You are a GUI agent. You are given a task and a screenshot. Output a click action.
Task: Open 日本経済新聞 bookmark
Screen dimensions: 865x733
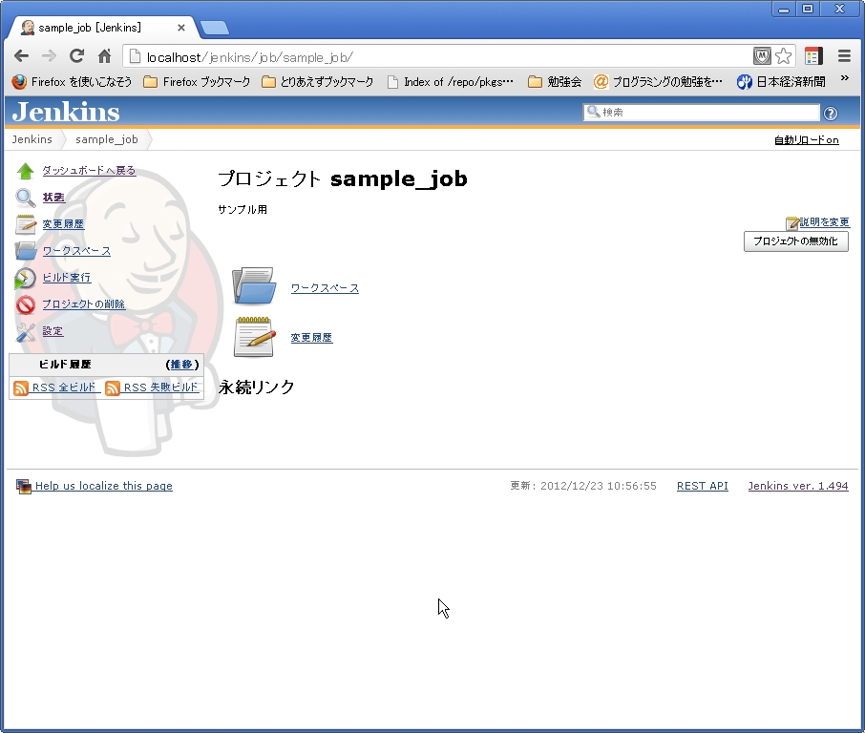pos(781,82)
